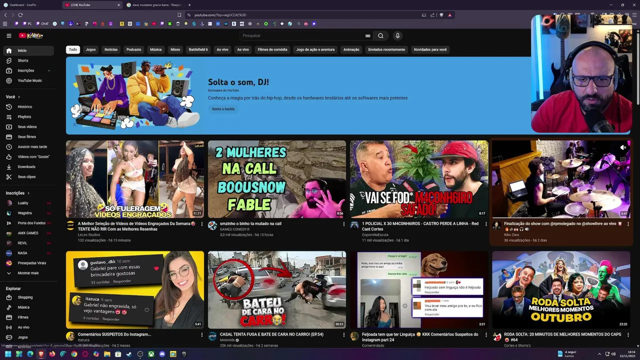
Task: Select the Podcasts filter chip
Action: pyautogui.click(x=133, y=49)
